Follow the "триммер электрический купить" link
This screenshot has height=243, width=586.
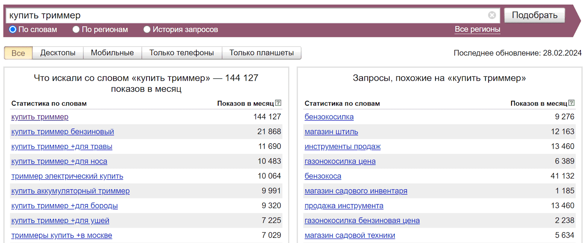[67, 176]
